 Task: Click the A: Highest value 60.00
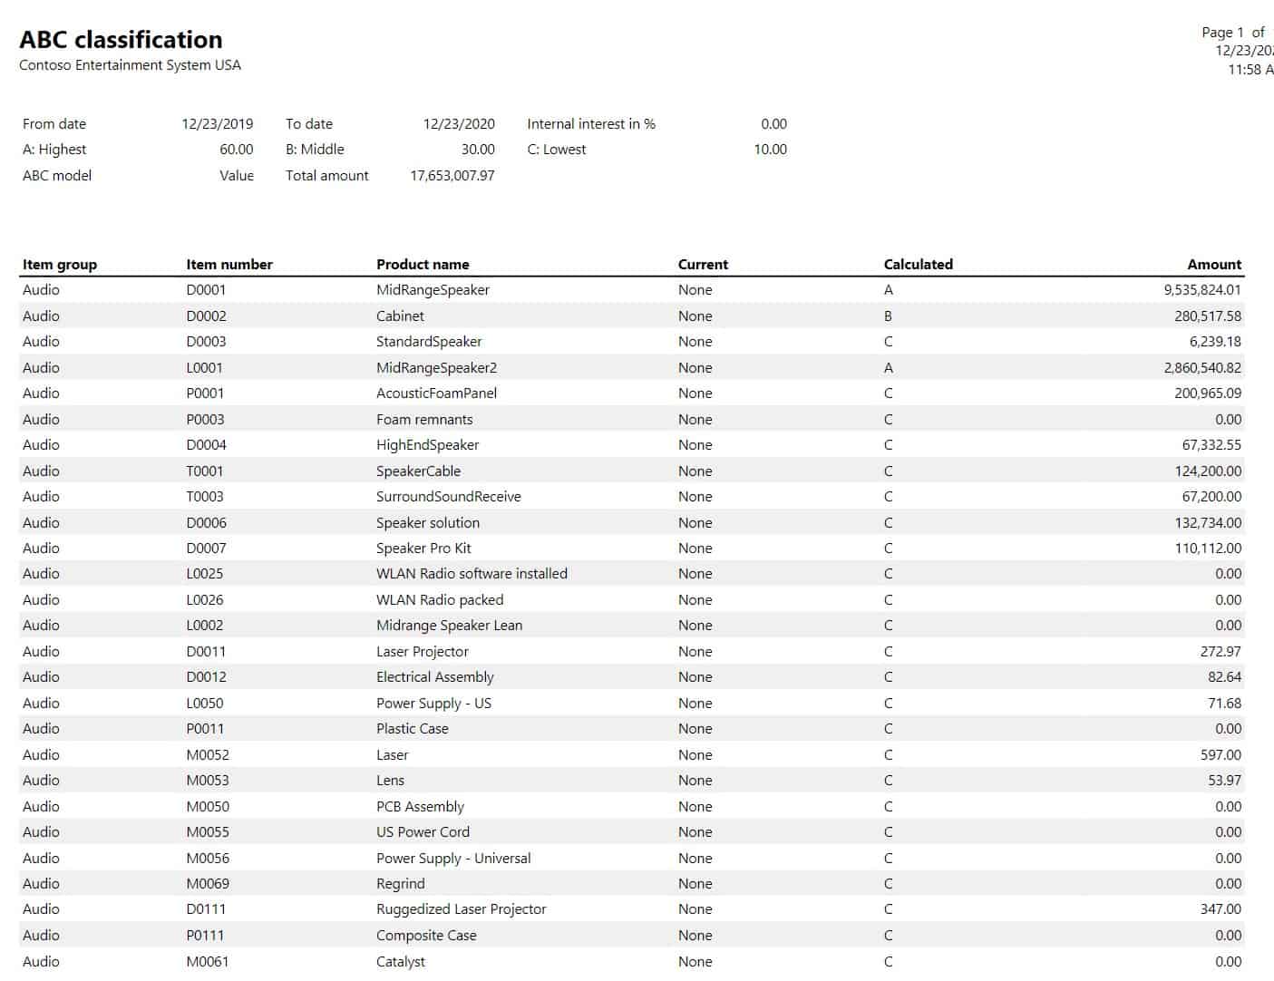pyautogui.click(x=236, y=150)
